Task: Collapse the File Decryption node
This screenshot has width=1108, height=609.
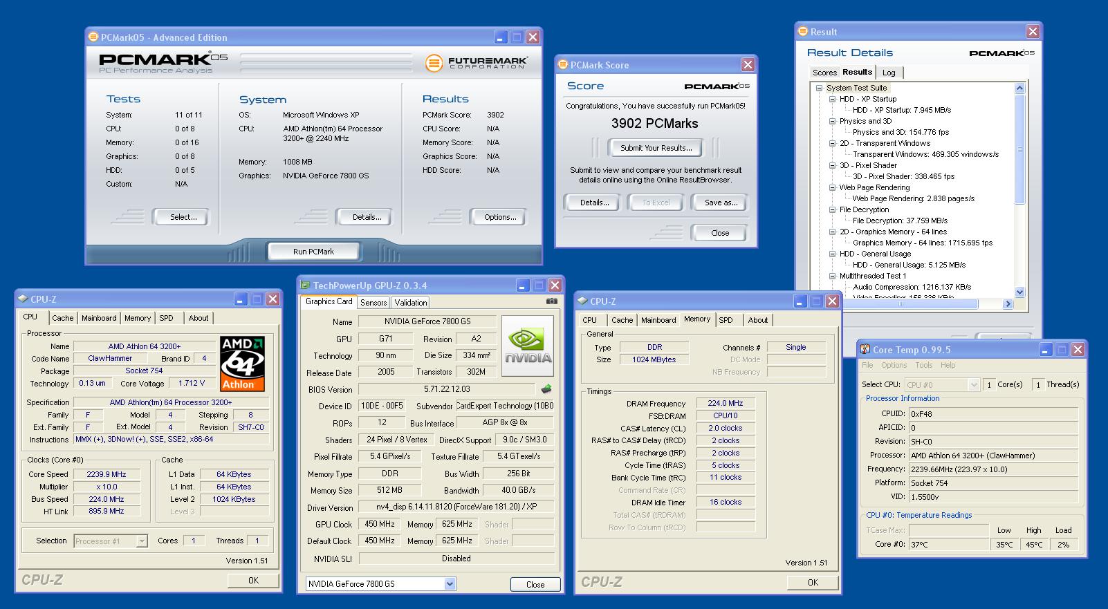Action: click(833, 209)
